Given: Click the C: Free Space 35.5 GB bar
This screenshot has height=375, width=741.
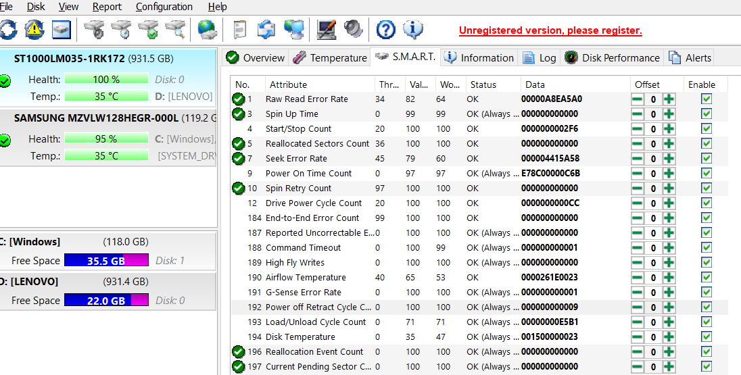Looking at the screenshot, I should pyautogui.click(x=106, y=261).
